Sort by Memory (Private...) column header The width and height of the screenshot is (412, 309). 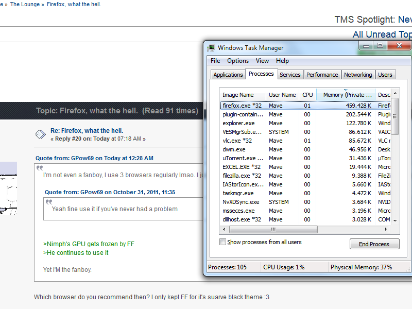point(346,95)
